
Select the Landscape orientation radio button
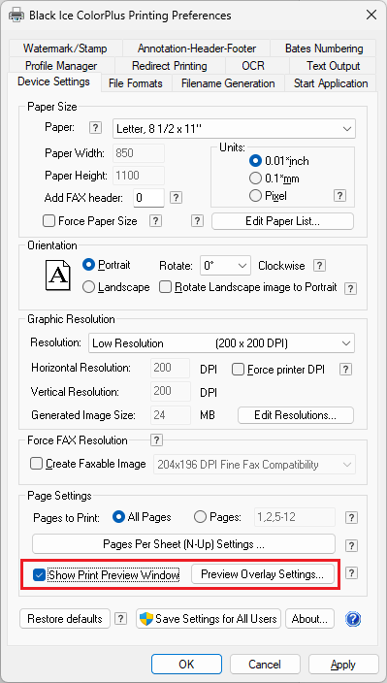point(88,287)
